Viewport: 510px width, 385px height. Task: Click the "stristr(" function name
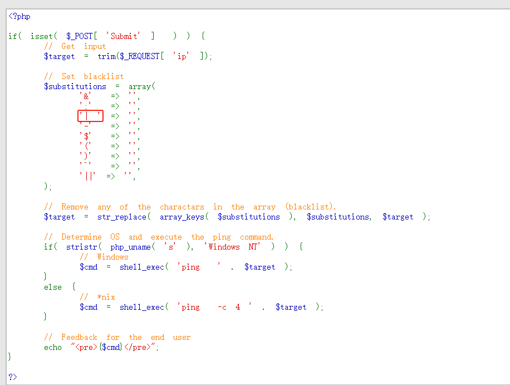click(x=84, y=247)
